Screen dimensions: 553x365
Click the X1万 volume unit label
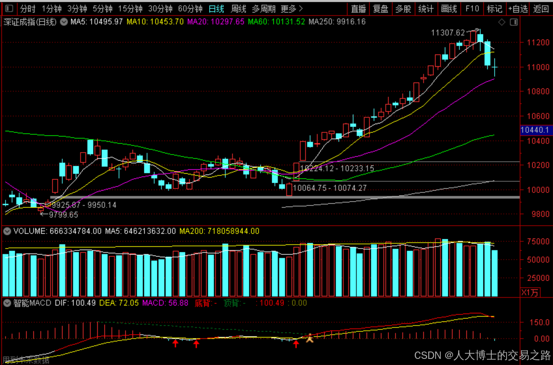tap(530, 292)
